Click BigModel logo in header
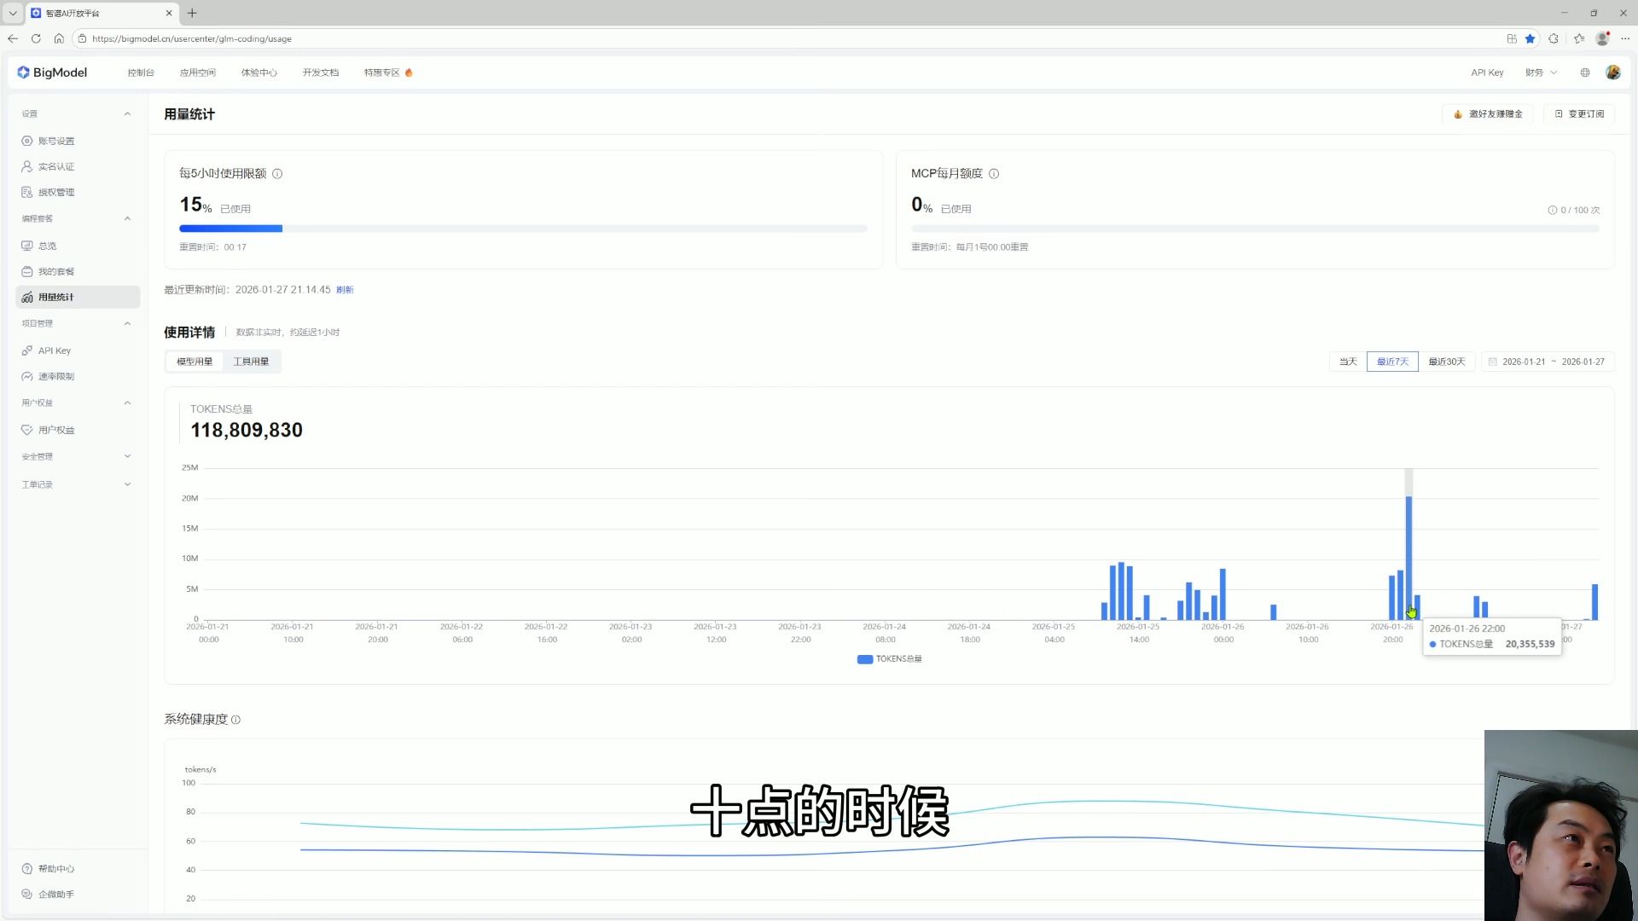The height and width of the screenshot is (921, 1638). [x=52, y=72]
